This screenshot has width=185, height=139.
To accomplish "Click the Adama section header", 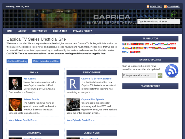I will coord(34,72).
